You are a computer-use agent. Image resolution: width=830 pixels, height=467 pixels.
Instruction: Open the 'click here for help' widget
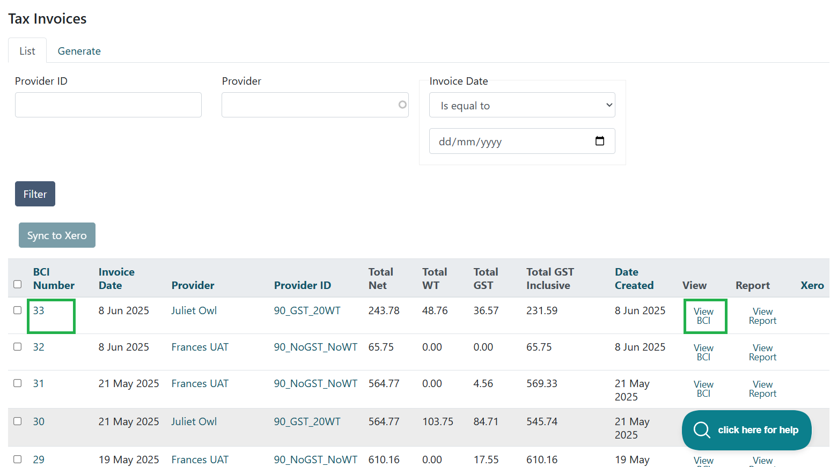(746, 430)
